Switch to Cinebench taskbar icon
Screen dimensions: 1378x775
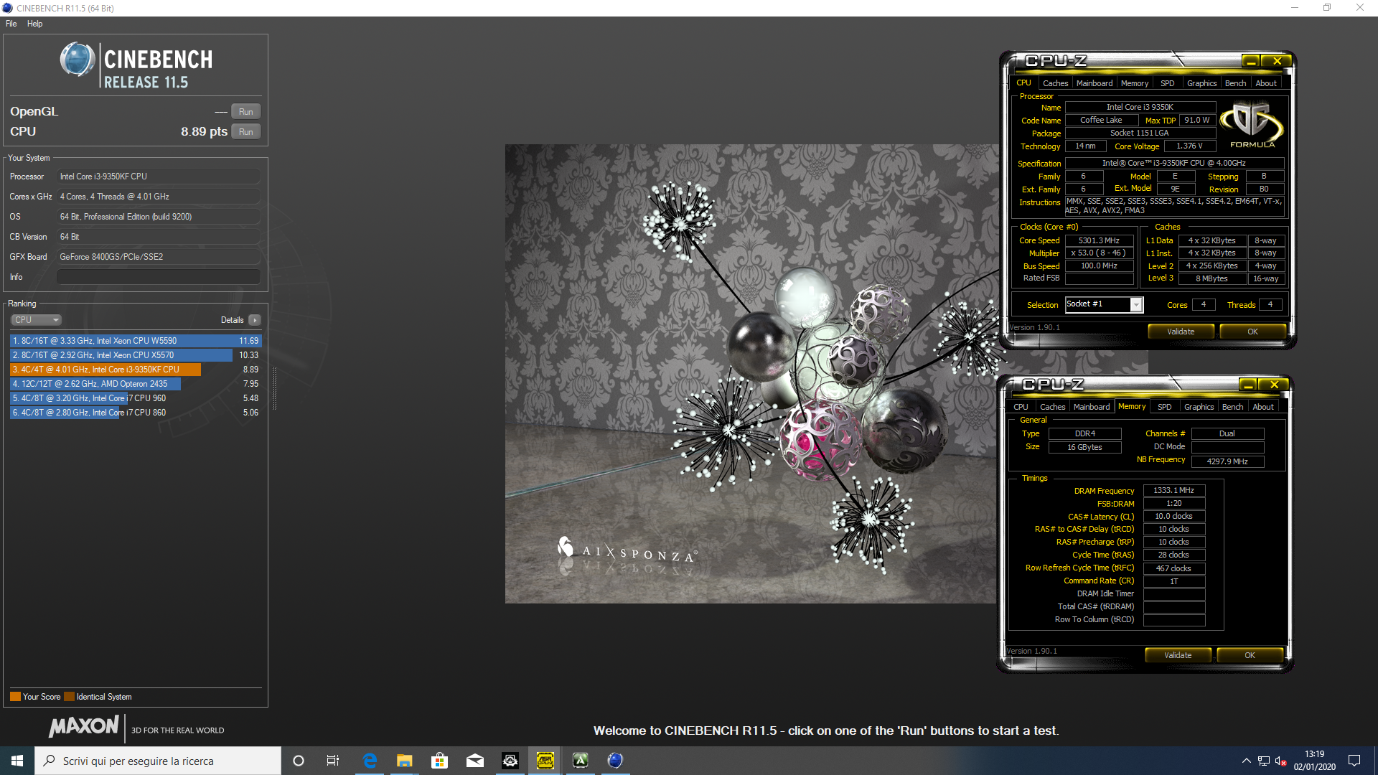click(x=615, y=761)
